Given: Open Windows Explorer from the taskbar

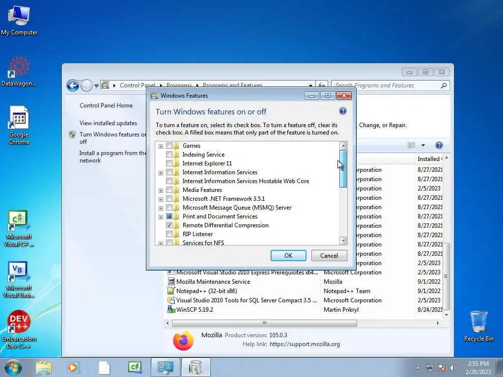Looking at the screenshot, I should (x=44, y=368).
